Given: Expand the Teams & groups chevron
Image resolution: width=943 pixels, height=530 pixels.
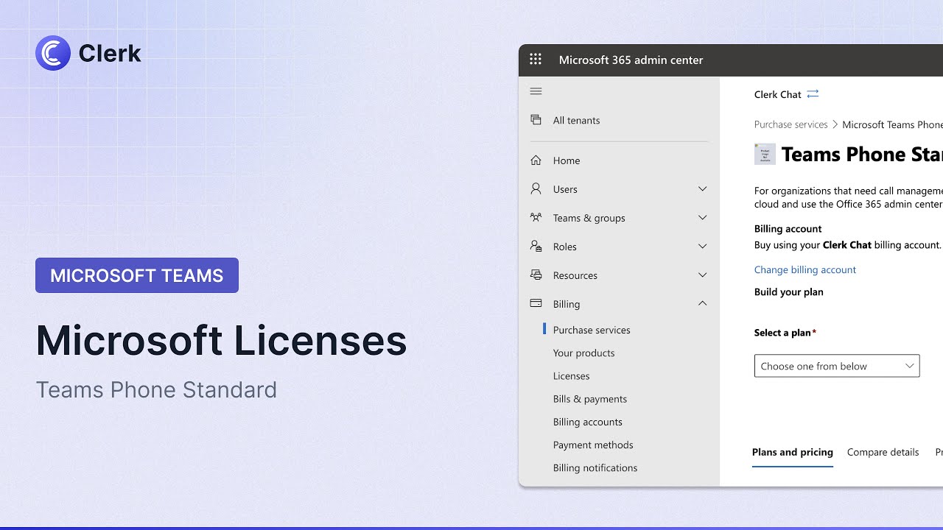Looking at the screenshot, I should pyautogui.click(x=702, y=218).
